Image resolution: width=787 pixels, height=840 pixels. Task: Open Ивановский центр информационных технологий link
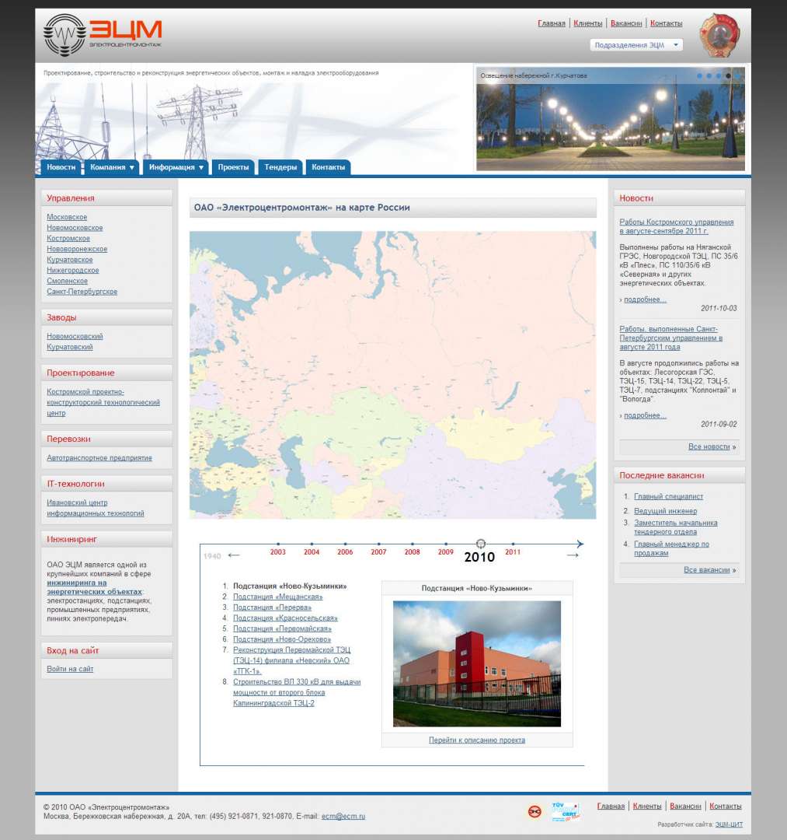point(96,508)
